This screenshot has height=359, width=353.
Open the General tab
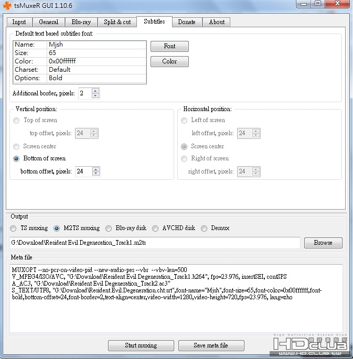coord(49,22)
